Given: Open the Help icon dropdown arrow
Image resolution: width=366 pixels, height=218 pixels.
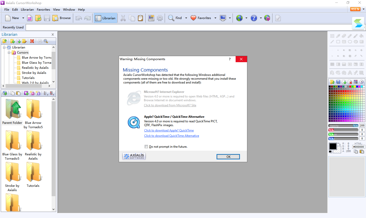Looking at the screenshot, I should [261, 18].
